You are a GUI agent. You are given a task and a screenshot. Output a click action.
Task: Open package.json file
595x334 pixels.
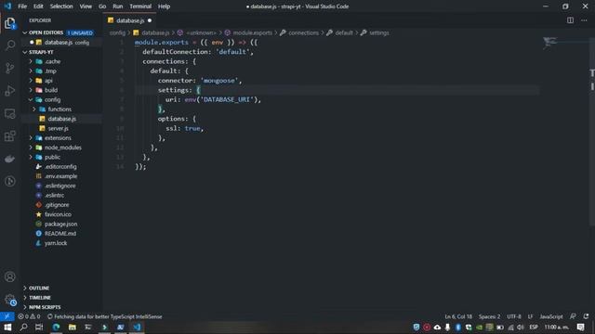click(x=60, y=224)
